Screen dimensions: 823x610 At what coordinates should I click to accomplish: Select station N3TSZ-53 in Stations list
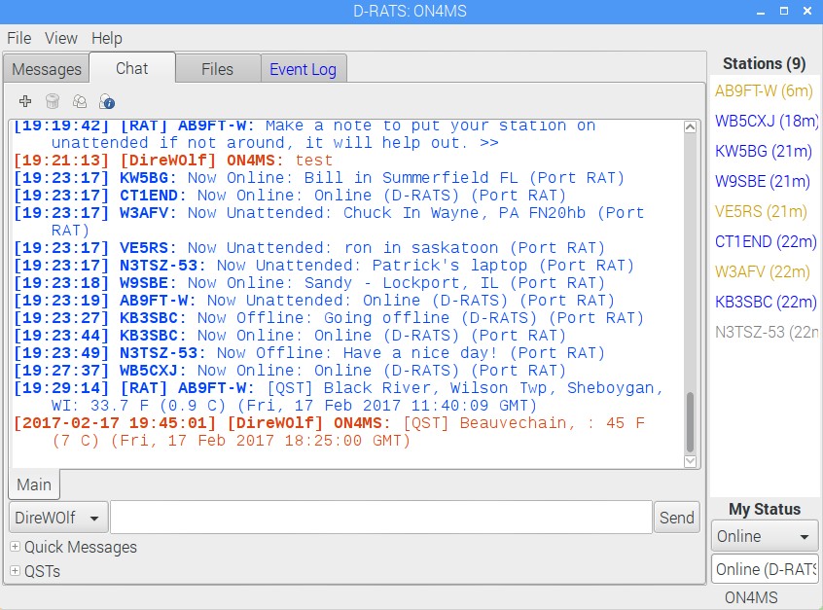tap(764, 333)
